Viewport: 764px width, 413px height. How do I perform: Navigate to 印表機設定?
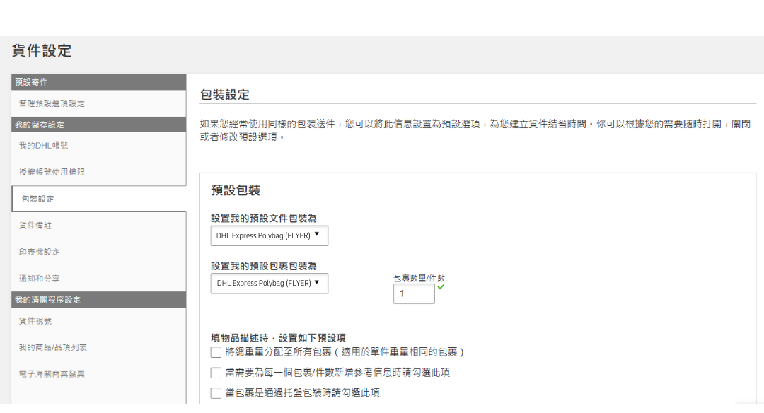click(x=40, y=252)
